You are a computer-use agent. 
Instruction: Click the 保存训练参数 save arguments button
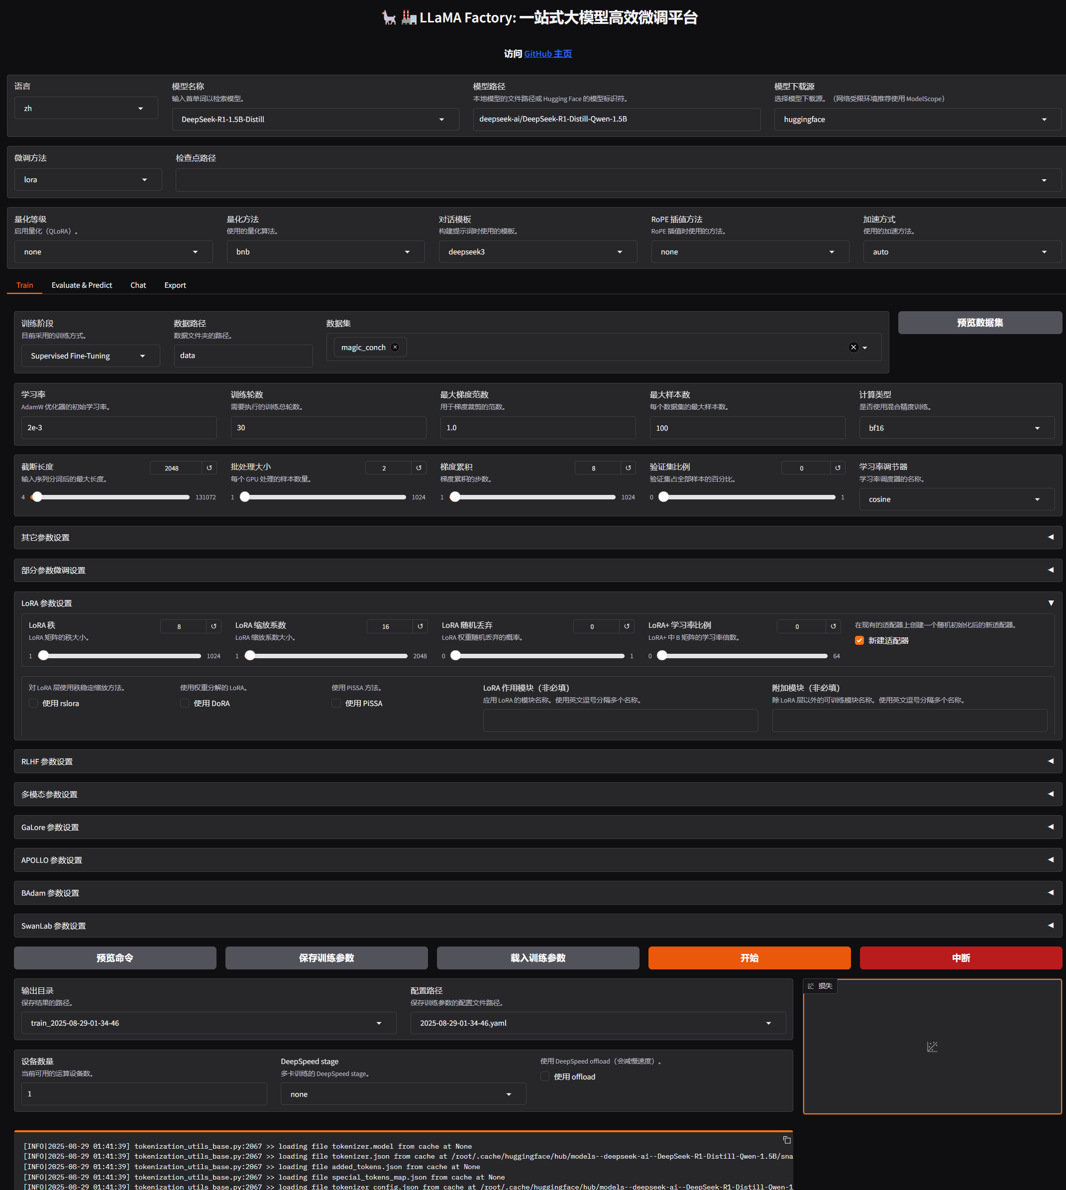tap(326, 957)
